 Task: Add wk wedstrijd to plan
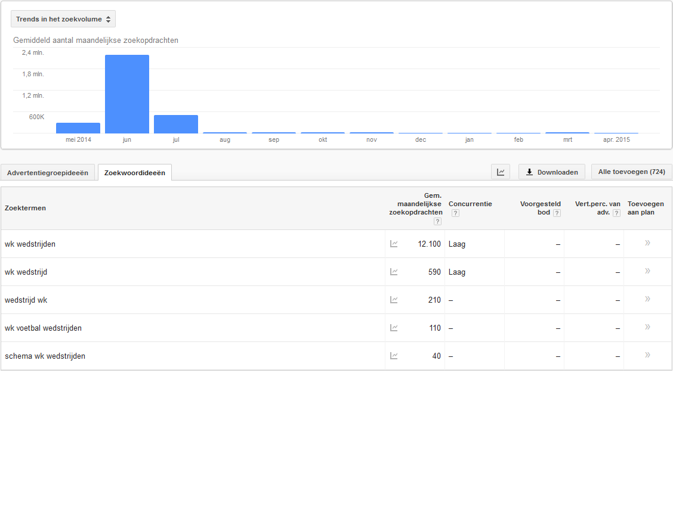click(x=648, y=271)
